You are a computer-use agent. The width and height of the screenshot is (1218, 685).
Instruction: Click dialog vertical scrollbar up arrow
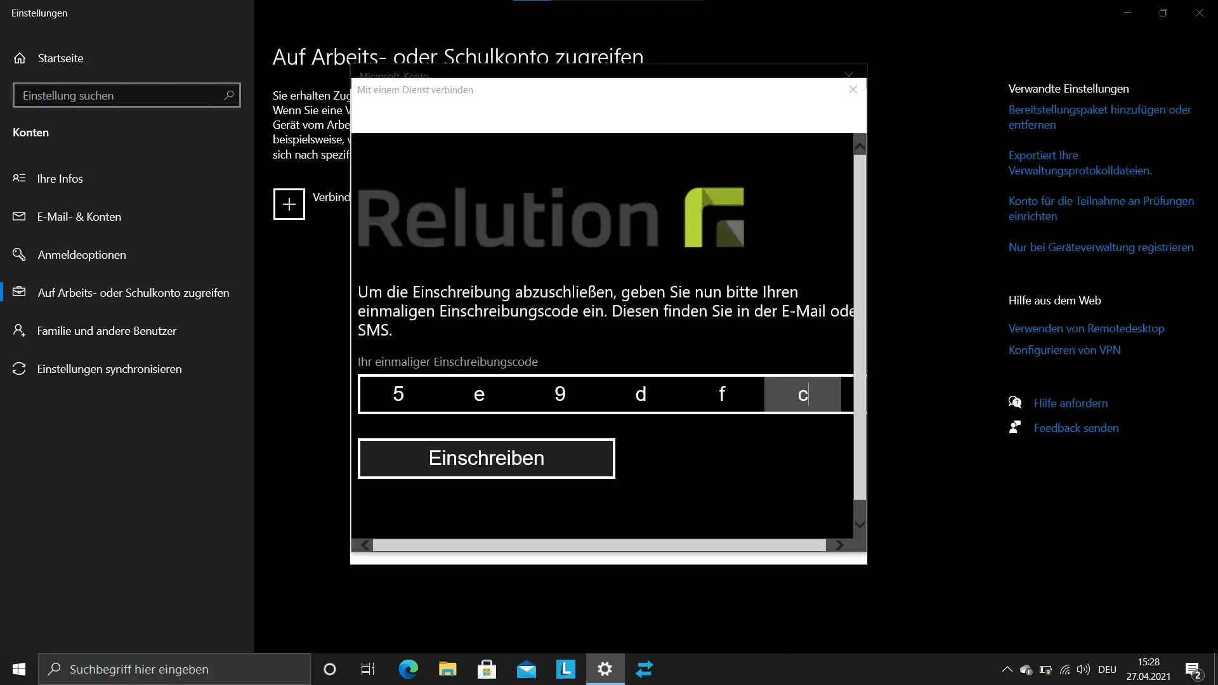860,147
